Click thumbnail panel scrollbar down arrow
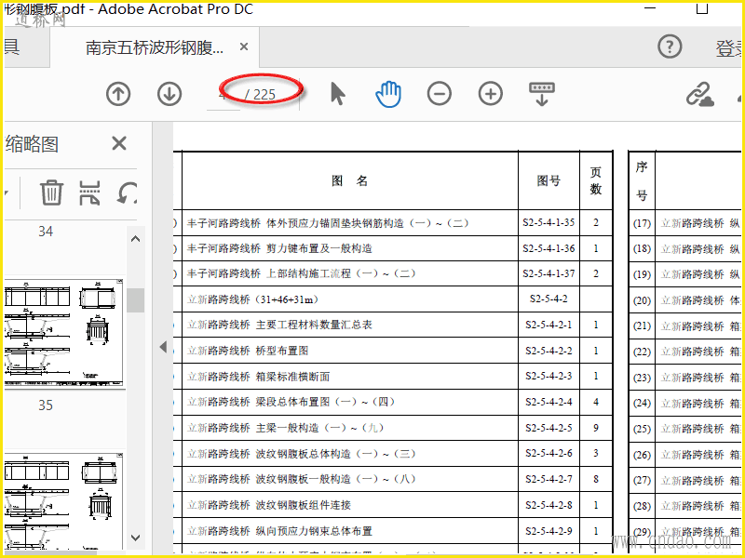The height and width of the screenshot is (558, 745). 135,538
